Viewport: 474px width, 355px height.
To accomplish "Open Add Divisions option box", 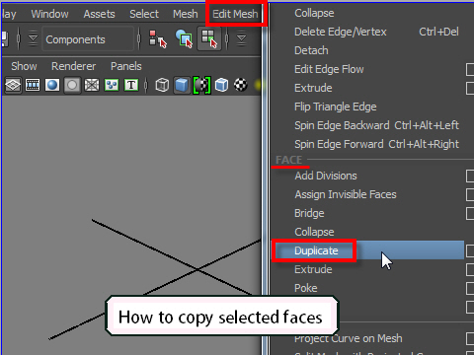I will tap(470, 176).
